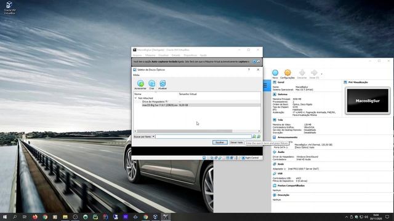Open the Iniciar dropdown arrow
394x221 pixels.
[x=321, y=74]
